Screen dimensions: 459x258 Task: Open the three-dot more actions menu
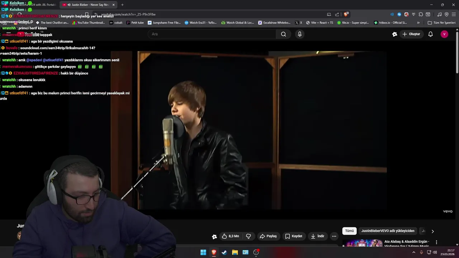pos(334,236)
